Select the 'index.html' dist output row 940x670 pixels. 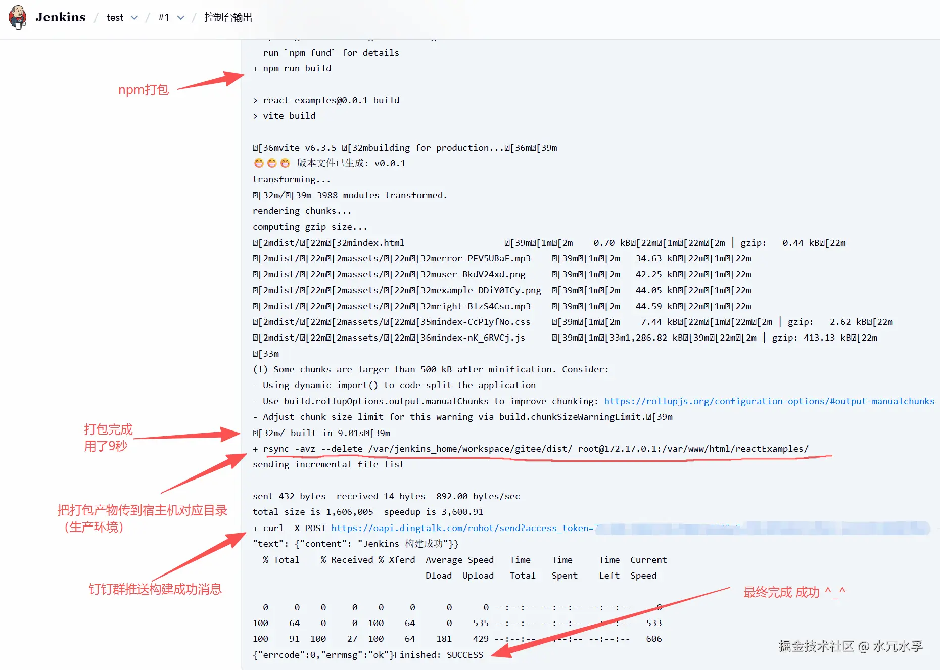[549, 243]
